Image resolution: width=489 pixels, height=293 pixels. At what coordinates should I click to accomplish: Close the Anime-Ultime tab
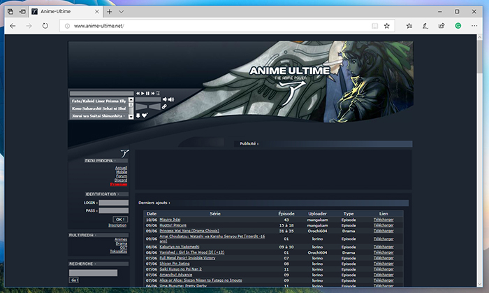96,12
